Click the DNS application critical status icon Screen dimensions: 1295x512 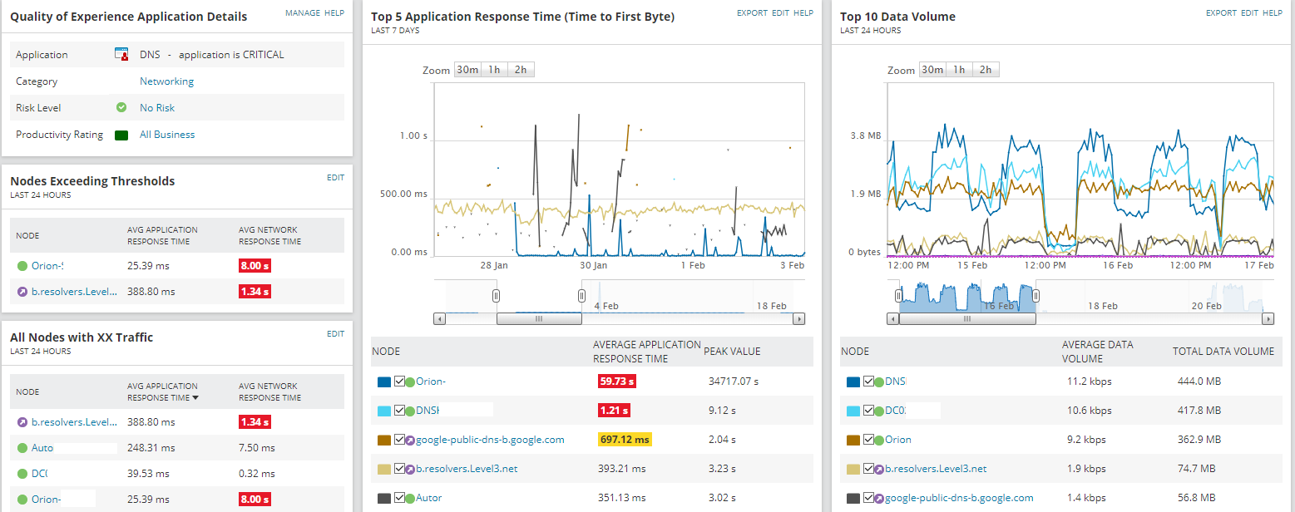pyautogui.click(x=121, y=55)
